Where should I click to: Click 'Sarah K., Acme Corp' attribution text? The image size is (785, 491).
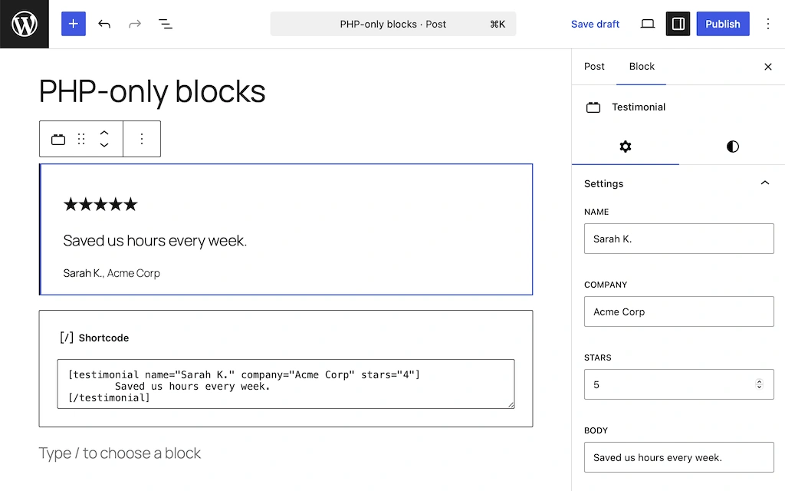click(112, 273)
